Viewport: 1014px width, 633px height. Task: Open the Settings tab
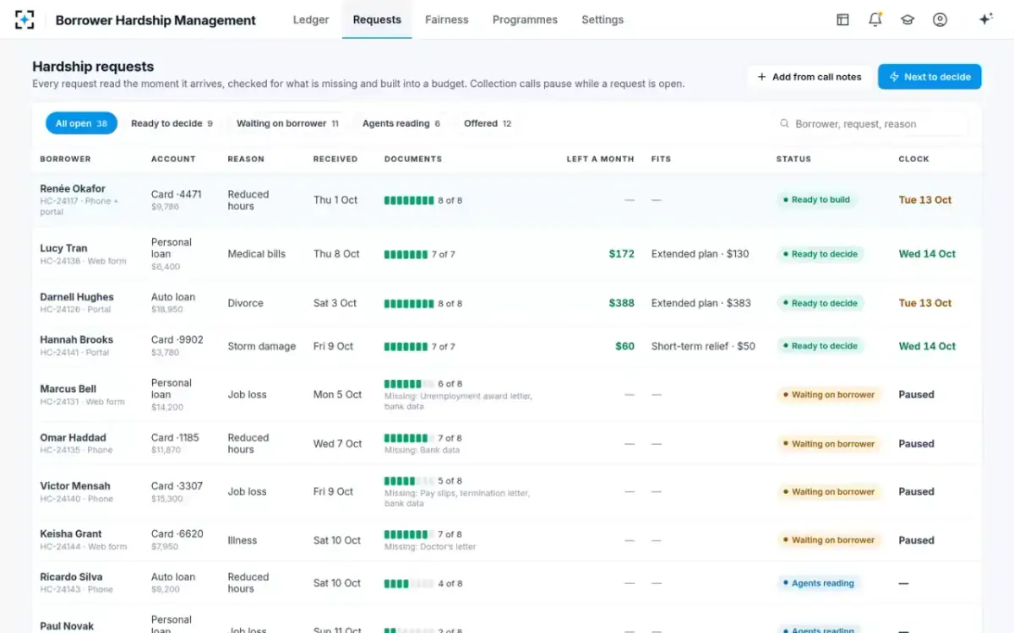[x=602, y=19]
